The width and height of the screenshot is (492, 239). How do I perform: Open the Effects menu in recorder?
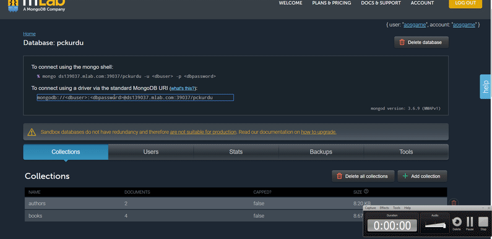pos(384,208)
